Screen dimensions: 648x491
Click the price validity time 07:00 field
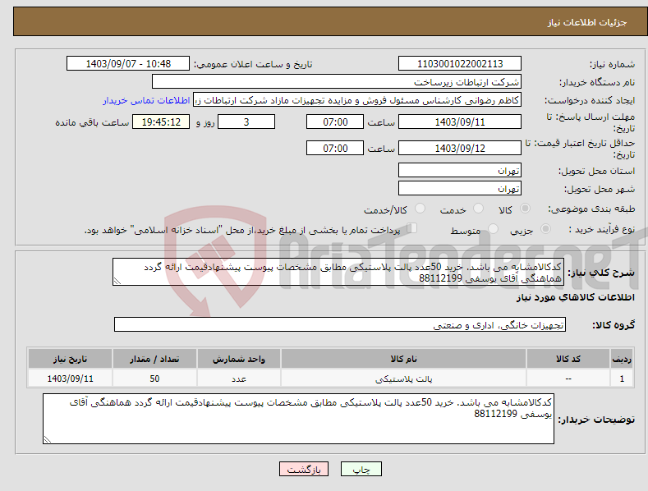[335, 148]
